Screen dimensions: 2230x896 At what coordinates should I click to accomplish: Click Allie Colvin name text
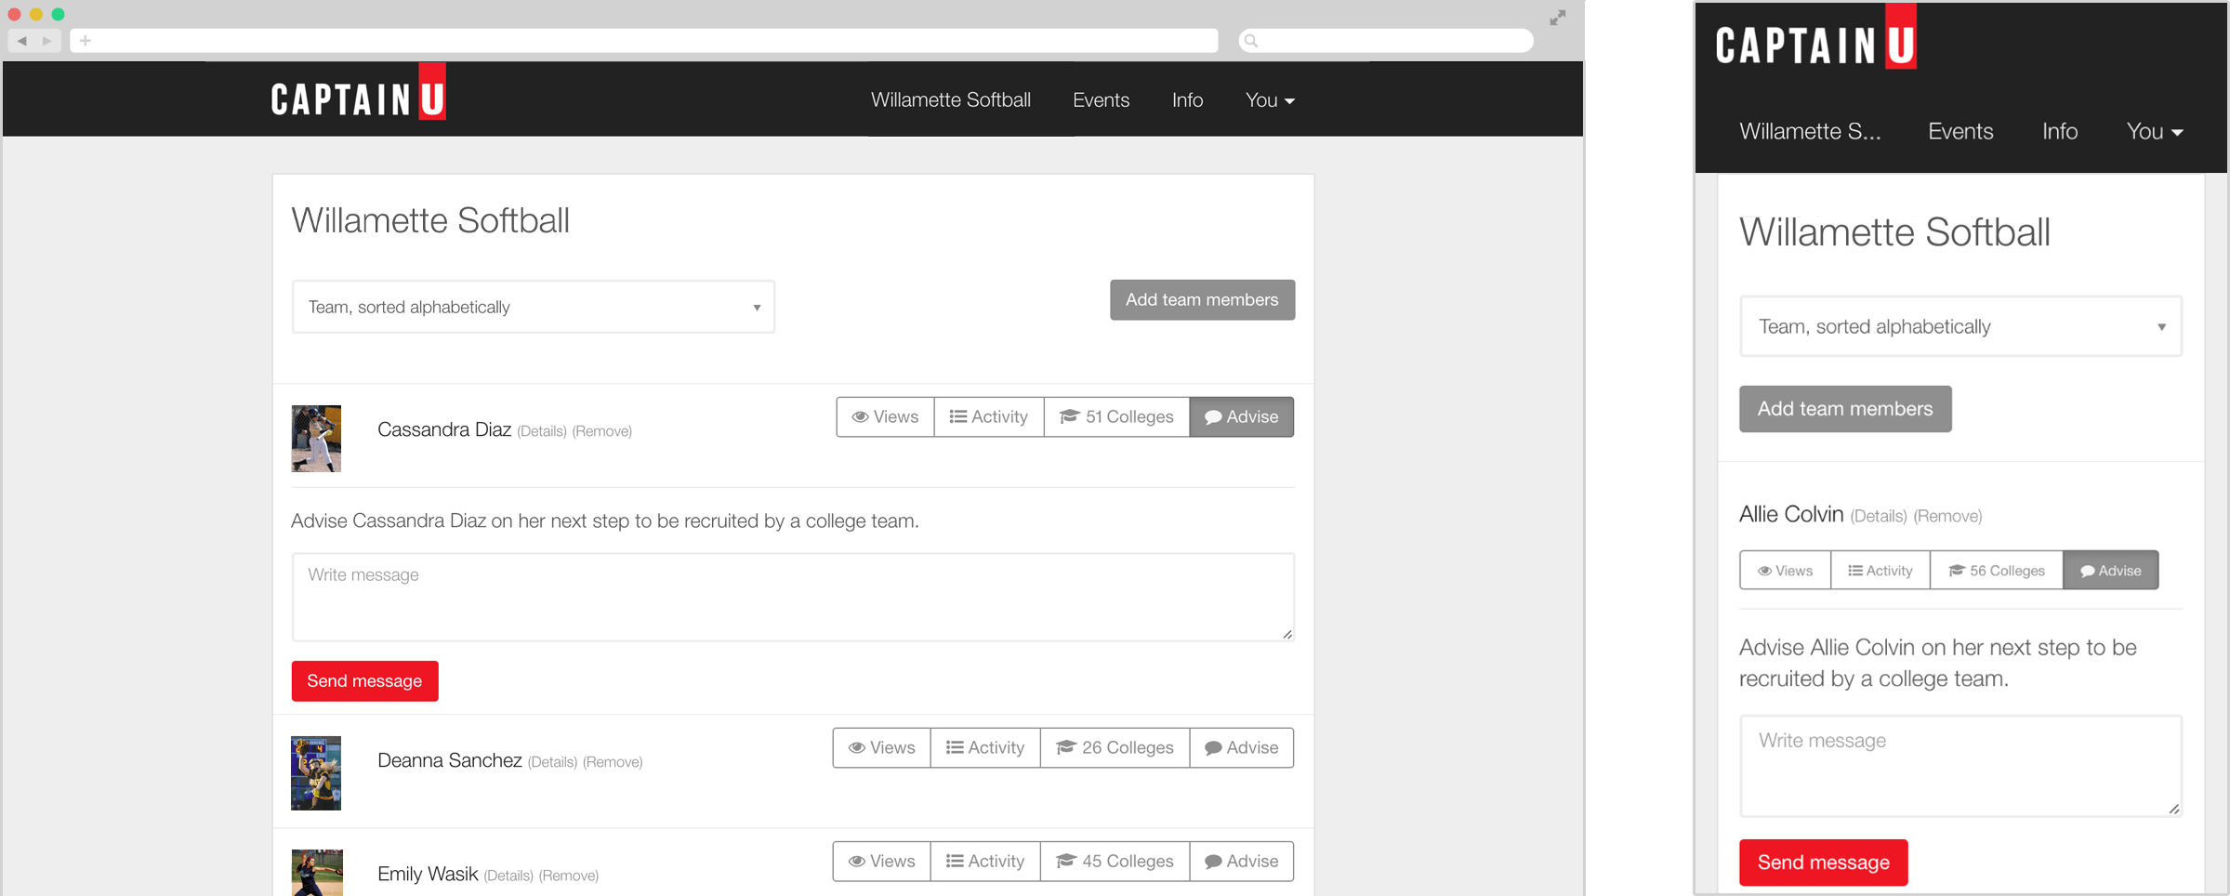click(x=1791, y=514)
